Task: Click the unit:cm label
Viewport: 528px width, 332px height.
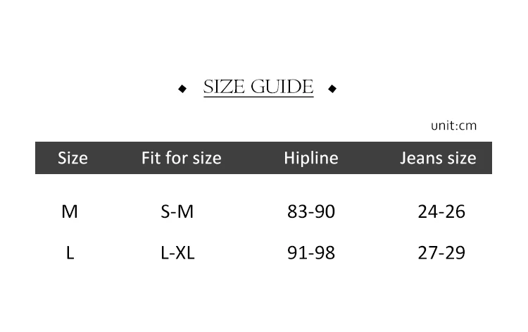Action: (453, 126)
